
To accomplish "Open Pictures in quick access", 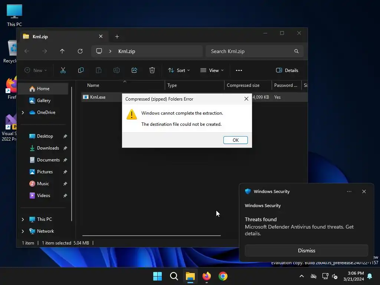I will coord(45,172).
